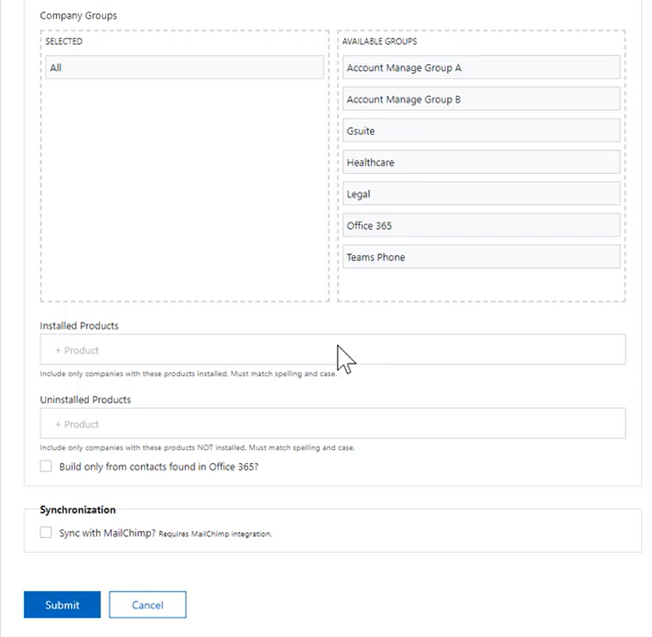Enable Sync with MailChimp checkbox
Screen dimensions: 652x637
(x=46, y=532)
